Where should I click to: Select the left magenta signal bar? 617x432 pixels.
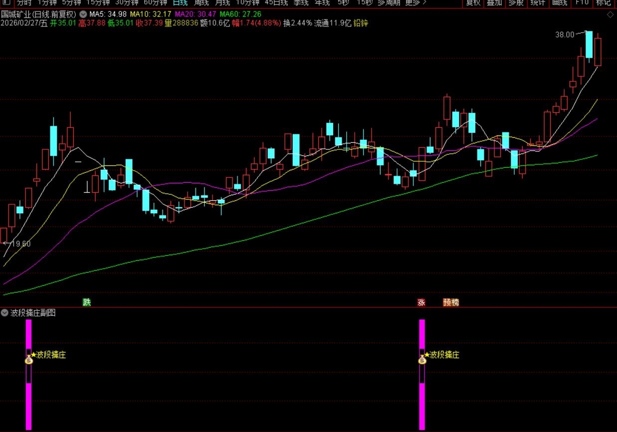coord(28,375)
